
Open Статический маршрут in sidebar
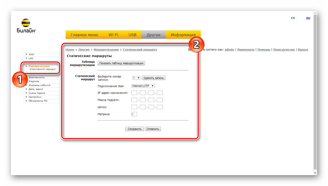tap(43, 69)
